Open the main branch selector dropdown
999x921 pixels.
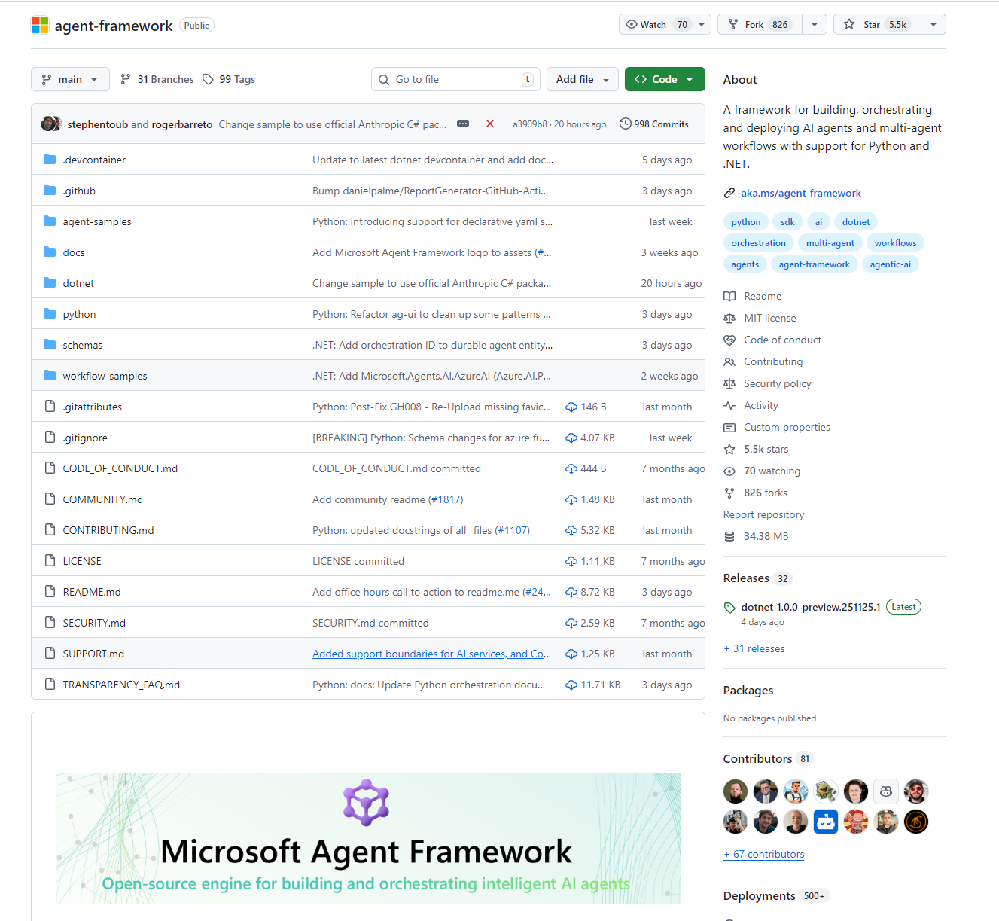coord(70,79)
